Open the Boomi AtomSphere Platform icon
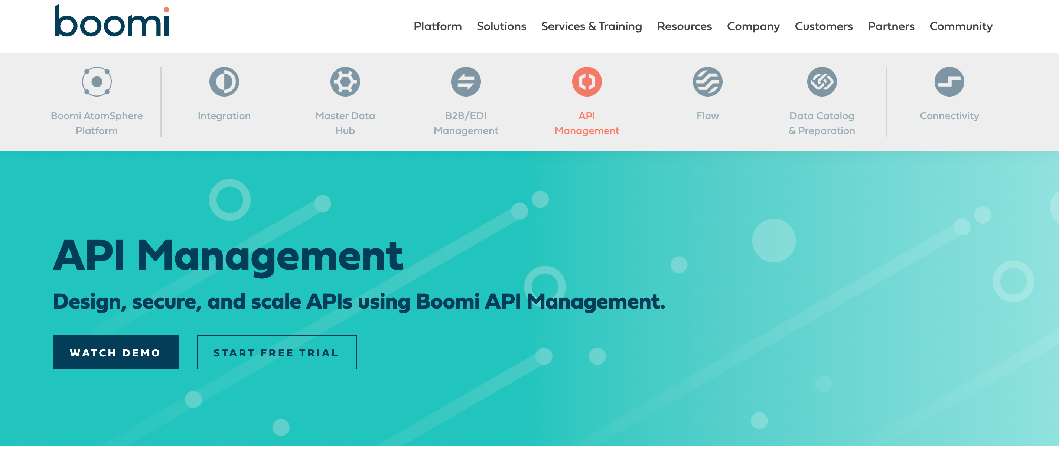The image size is (1059, 450). [97, 81]
